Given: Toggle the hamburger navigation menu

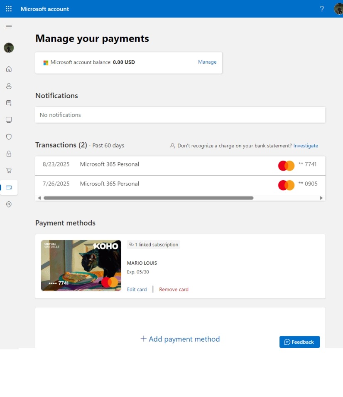Looking at the screenshot, I should tap(9, 27).
